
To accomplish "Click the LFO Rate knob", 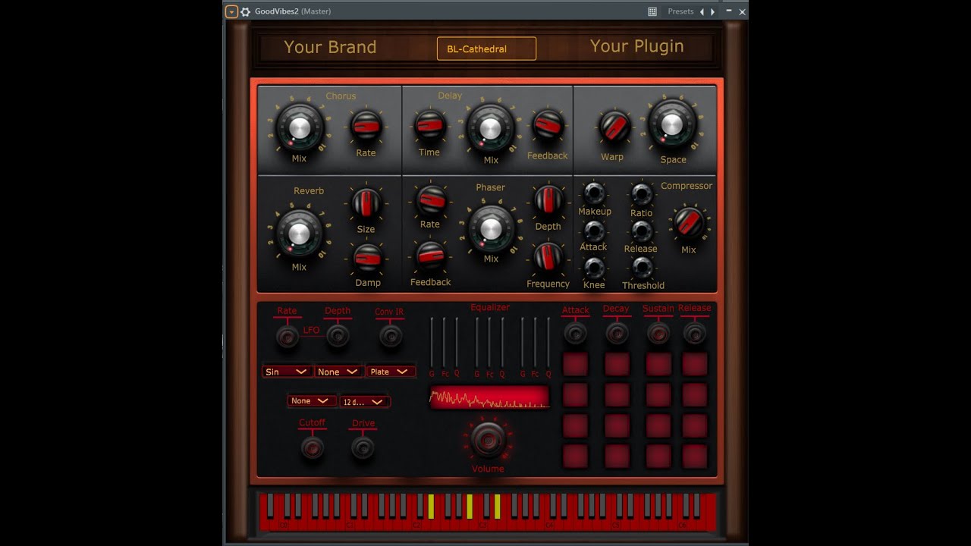I will click(x=287, y=336).
